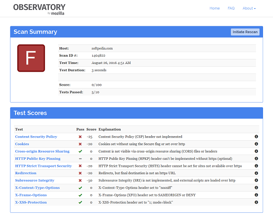Click info icon for X-Frame-Options row
Screen dimensions: 273x216
257,195
